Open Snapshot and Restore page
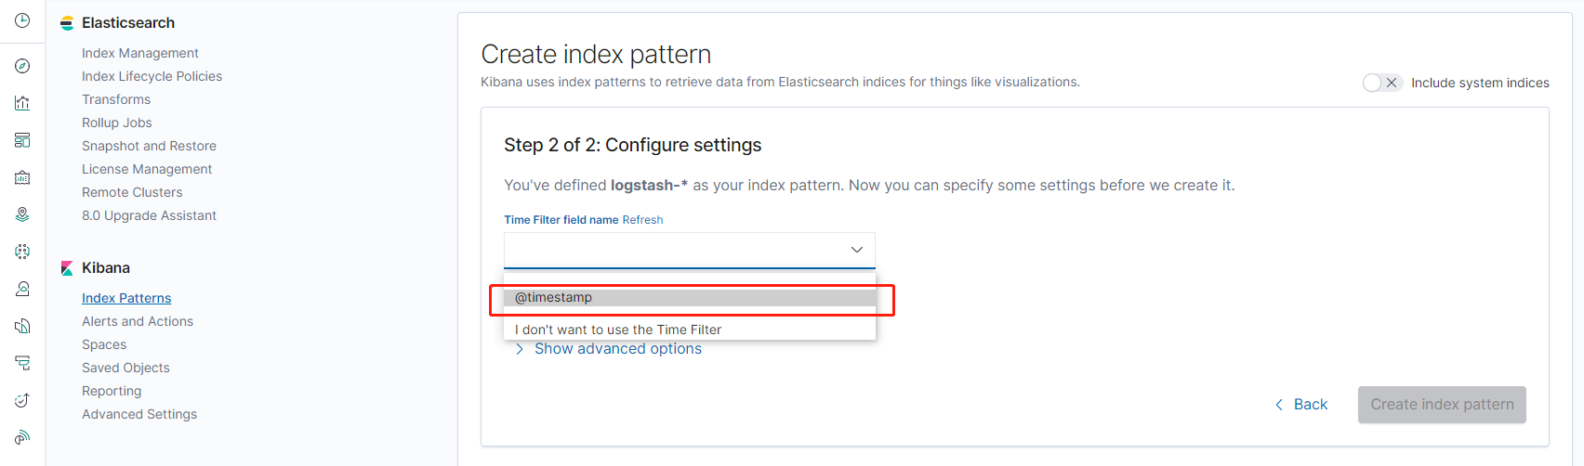This screenshot has width=1584, height=466. coord(149,146)
